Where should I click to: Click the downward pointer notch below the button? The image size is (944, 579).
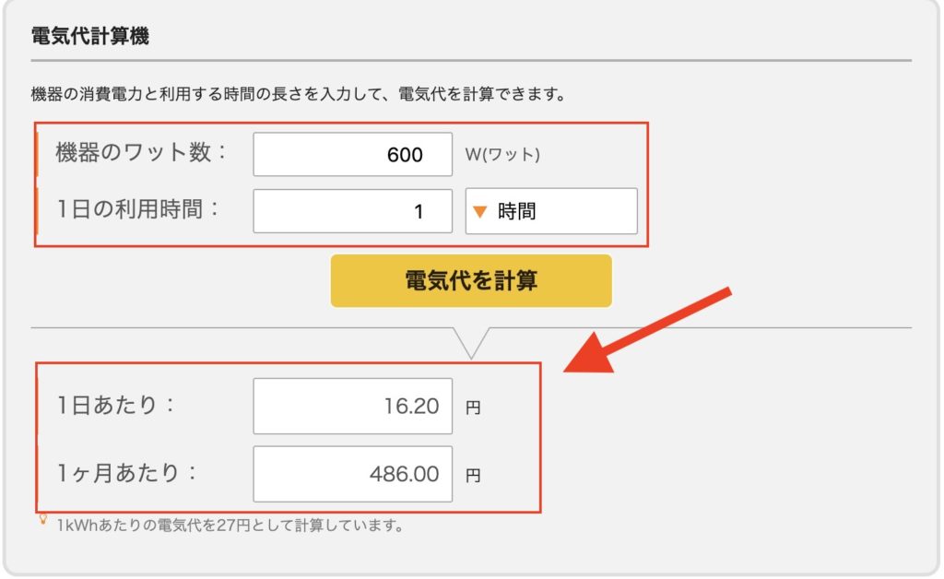471,342
